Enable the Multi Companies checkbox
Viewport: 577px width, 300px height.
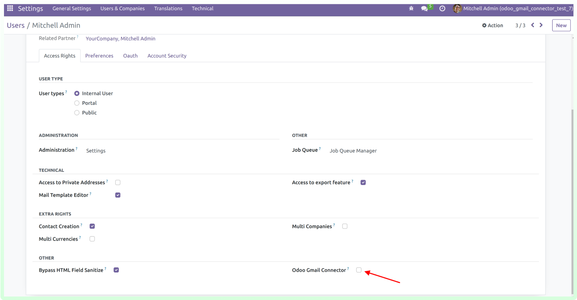(345, 226)
